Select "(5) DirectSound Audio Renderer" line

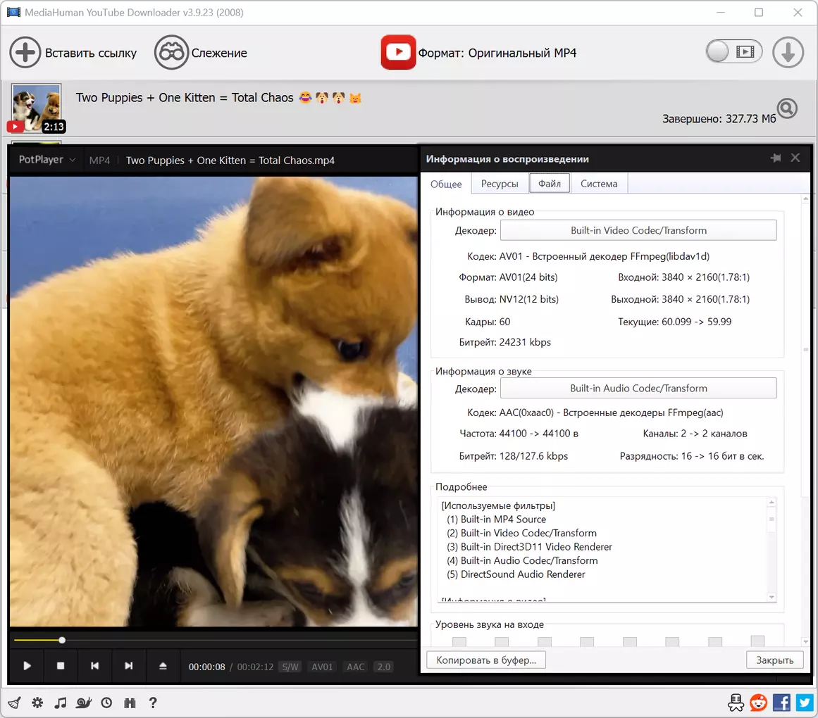pos(516,574)
